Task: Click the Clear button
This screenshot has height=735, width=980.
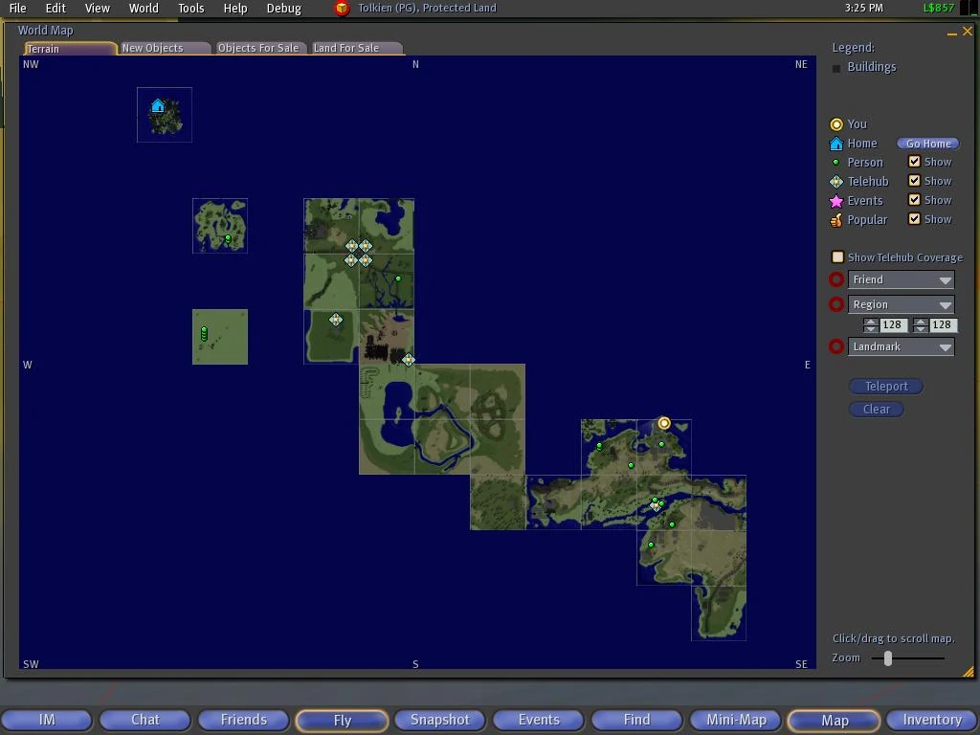Action: 877,410
